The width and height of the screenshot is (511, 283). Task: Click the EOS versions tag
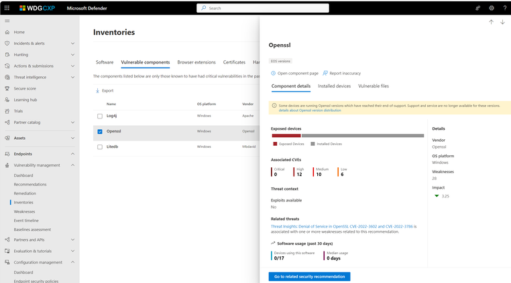280,61
